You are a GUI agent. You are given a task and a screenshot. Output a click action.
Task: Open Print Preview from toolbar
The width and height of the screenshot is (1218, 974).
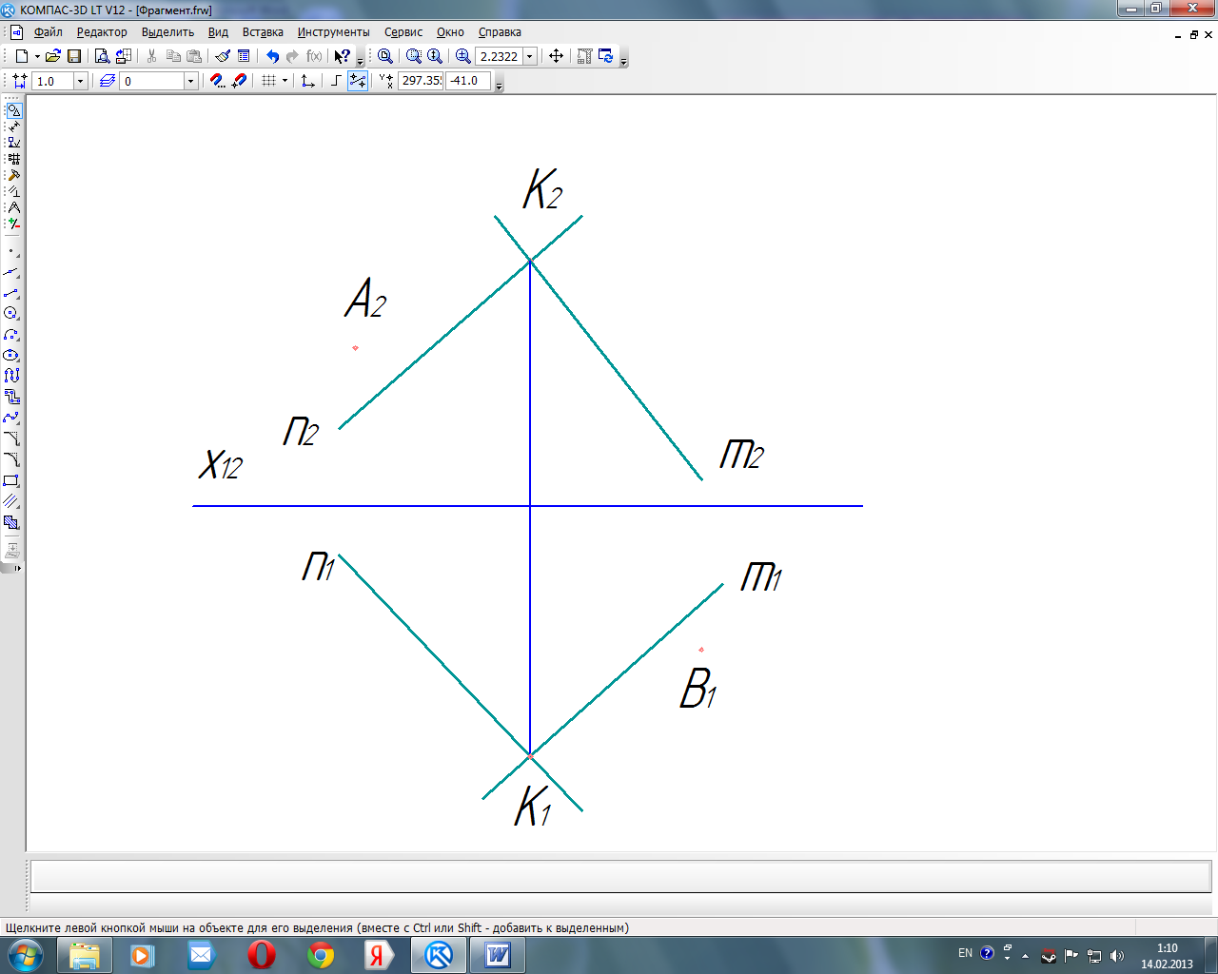coord(102,56)
